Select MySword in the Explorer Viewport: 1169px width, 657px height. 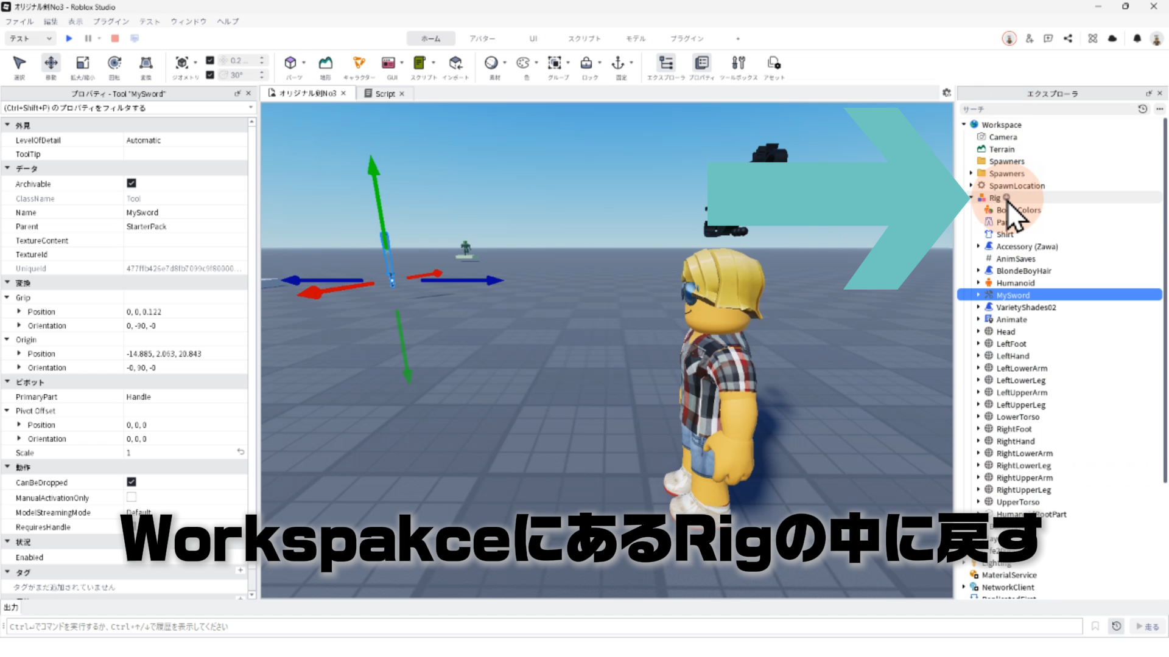(1013, 295)
